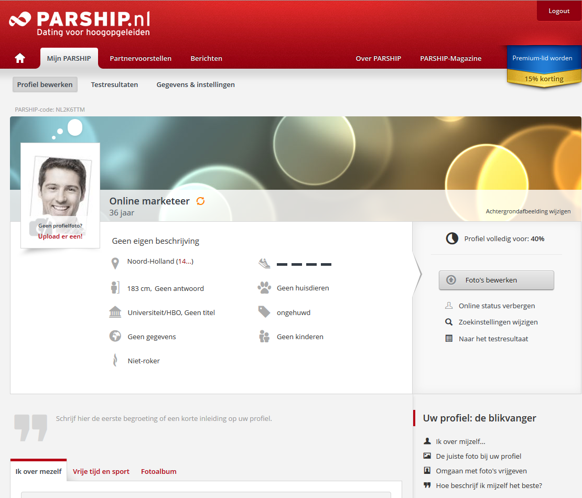
Task: Refresh the Online marketeer profile title icon
Action: (x=200, y=201)
